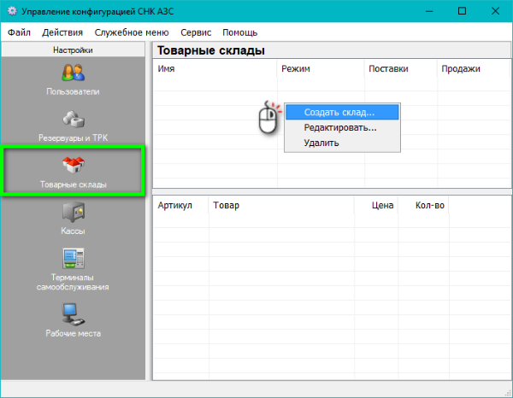Choose Создать склад... from context menu
513x398 pixels.
[339, 112]
